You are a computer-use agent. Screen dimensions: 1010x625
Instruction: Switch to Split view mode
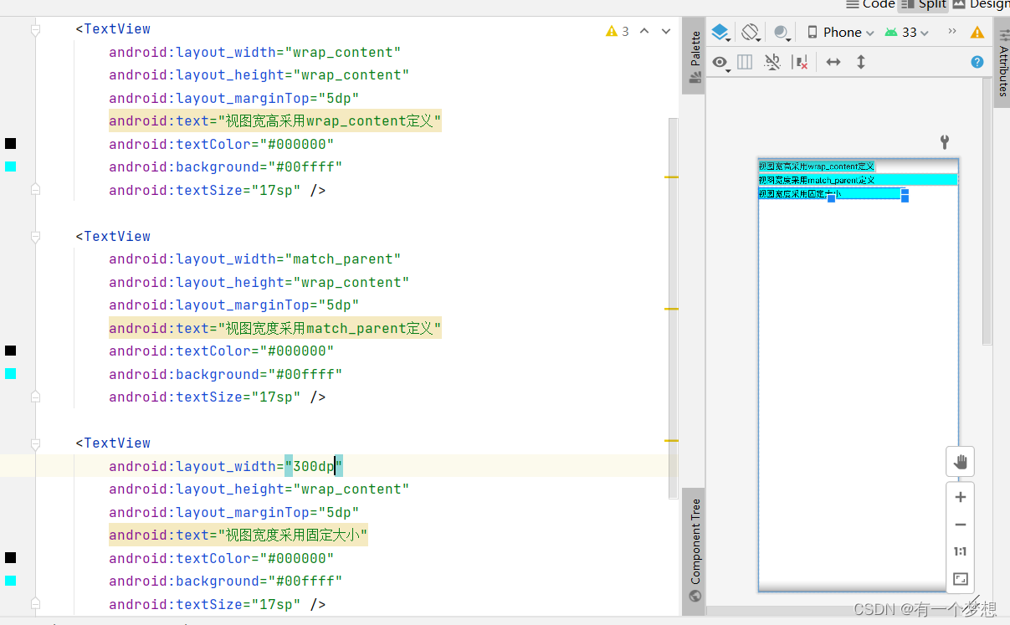925,4
